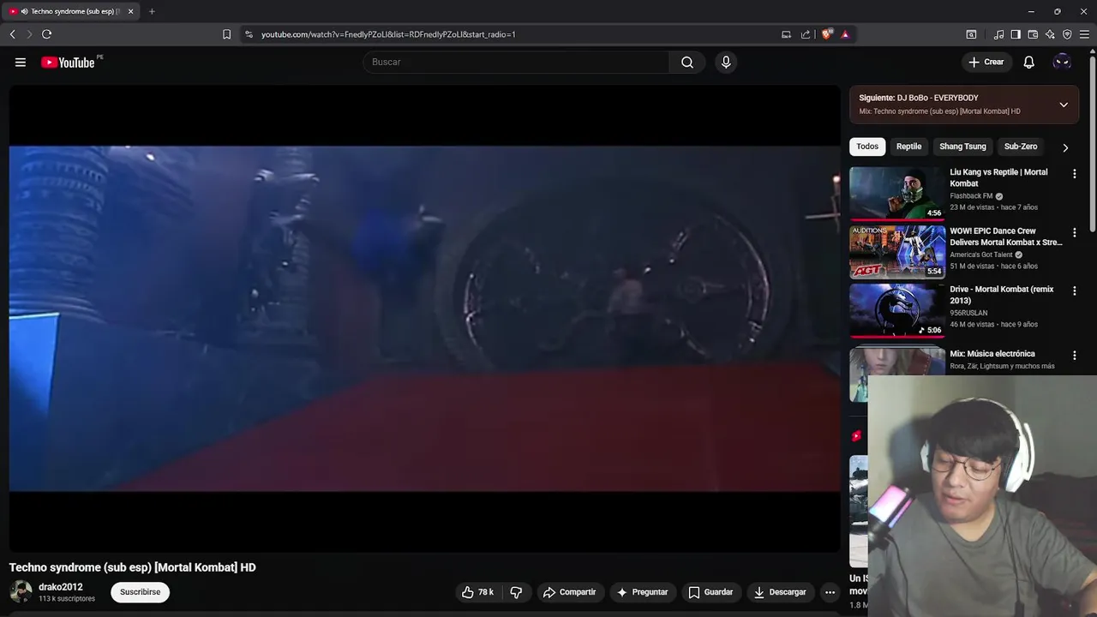Open Mix: Música electrónica options menu
This screenshot has width=1097, height=617.
coord(1074,355)
